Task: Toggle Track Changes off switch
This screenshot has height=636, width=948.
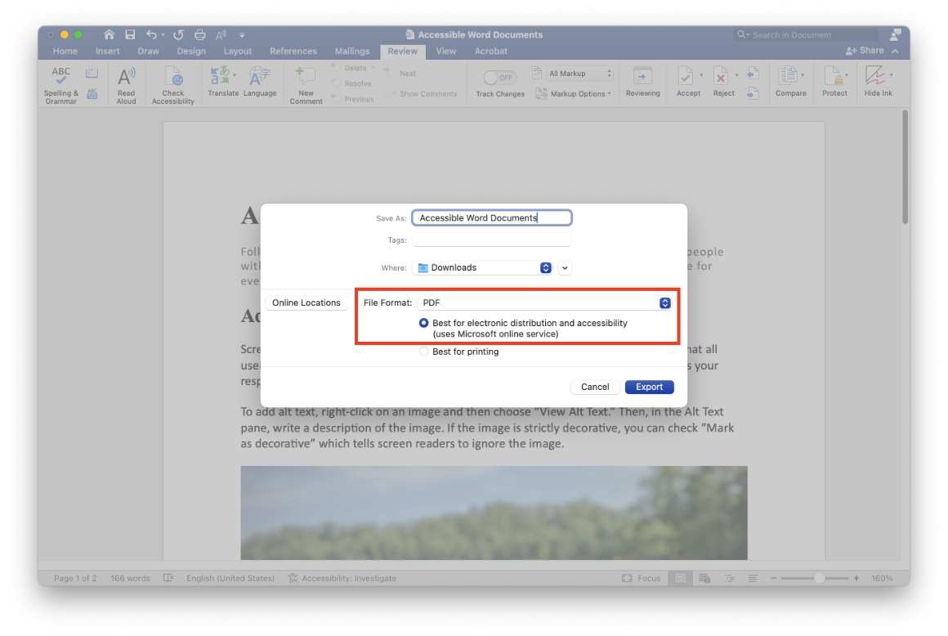Action: [499, 77]
